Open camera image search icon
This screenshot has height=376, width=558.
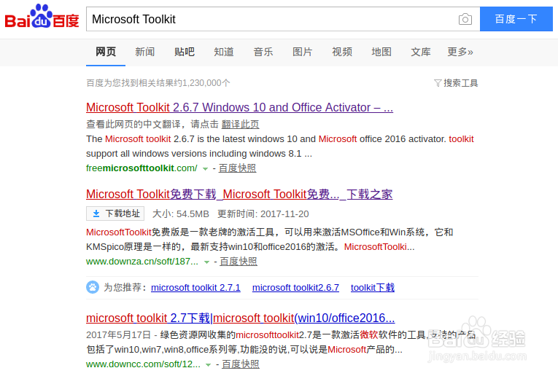(x=465, y=19)
